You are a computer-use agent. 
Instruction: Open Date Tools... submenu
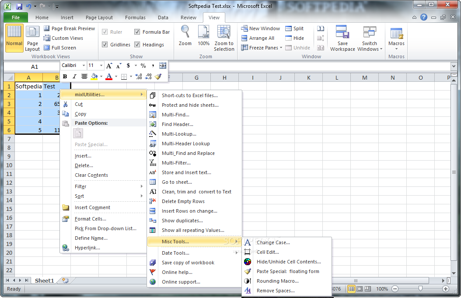[194, 253]
